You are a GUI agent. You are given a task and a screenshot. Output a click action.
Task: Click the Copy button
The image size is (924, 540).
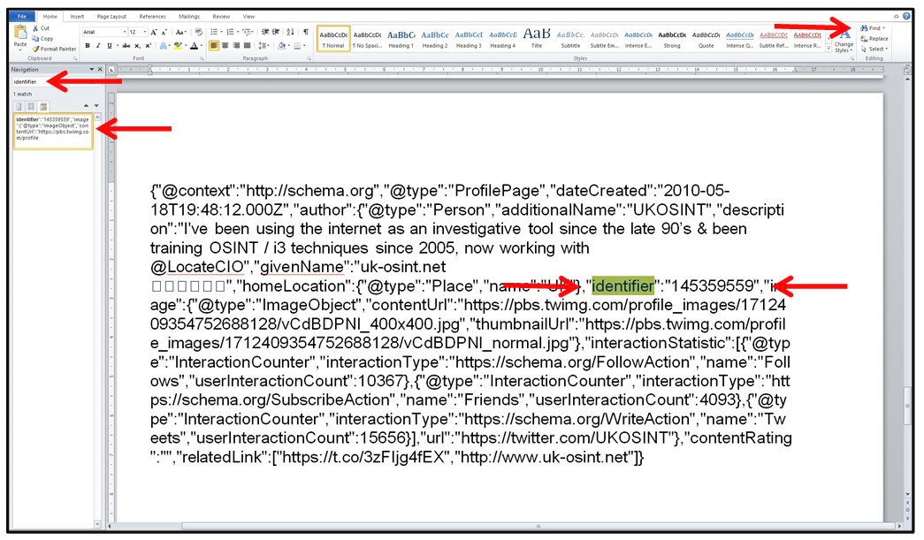click(42, 38)
